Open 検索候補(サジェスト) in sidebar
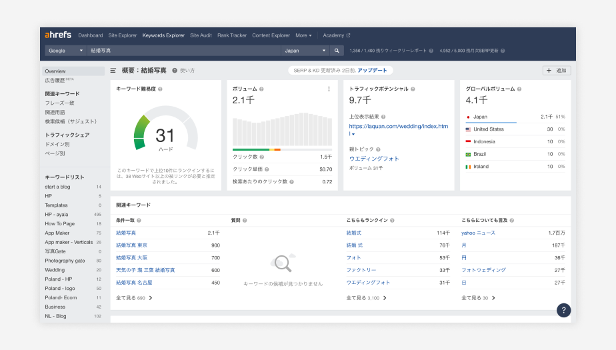 71,122
